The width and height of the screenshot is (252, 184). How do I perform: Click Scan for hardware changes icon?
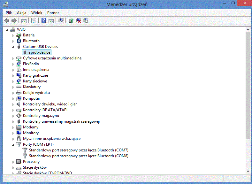pos(61,20)
